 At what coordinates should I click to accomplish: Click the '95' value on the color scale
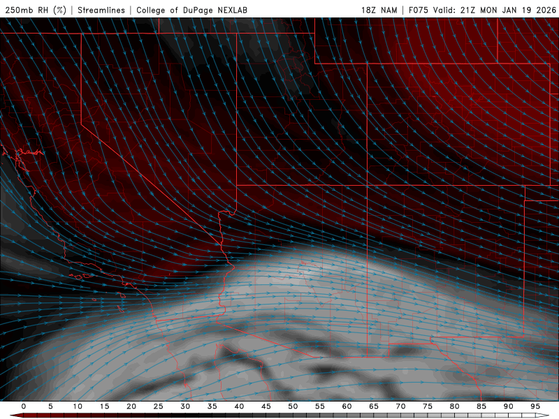click(535, 406)
